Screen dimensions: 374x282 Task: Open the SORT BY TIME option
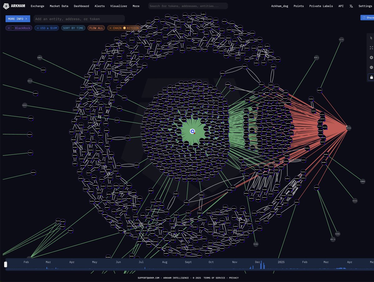point(73,28)
